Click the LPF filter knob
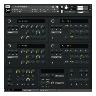The image size is (96, 96). click(28, 80)
